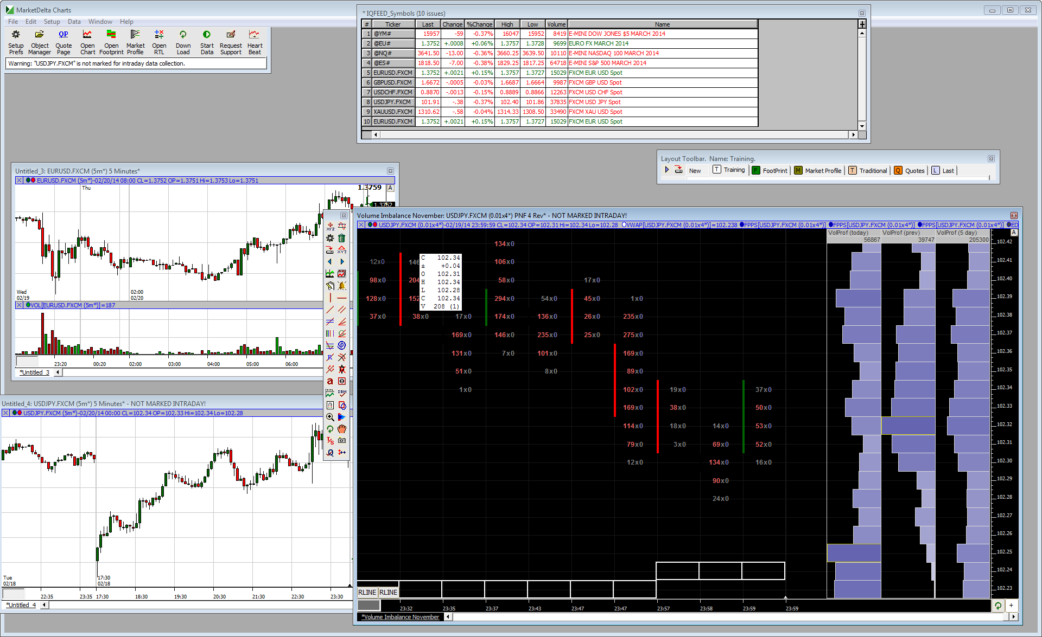The height and width of the screenshot is (637, 1042).
Task: Click the quote page horizontal scrollbar
Action: click(x=613, y=135)
